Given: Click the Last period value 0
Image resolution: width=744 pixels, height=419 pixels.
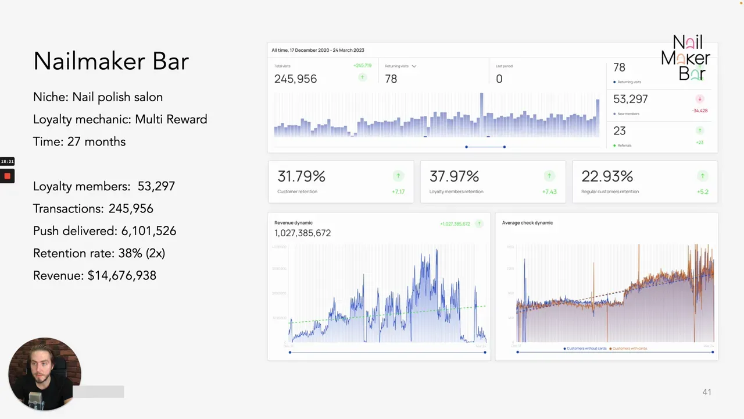Looking at the screenshot, I should (x=499, y=79).
